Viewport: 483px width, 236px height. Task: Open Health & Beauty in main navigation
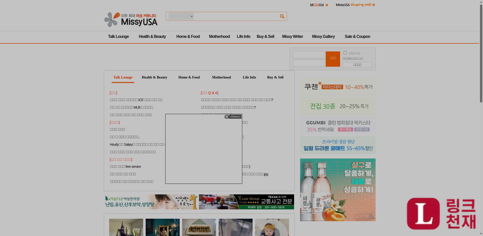coord(152,37)
